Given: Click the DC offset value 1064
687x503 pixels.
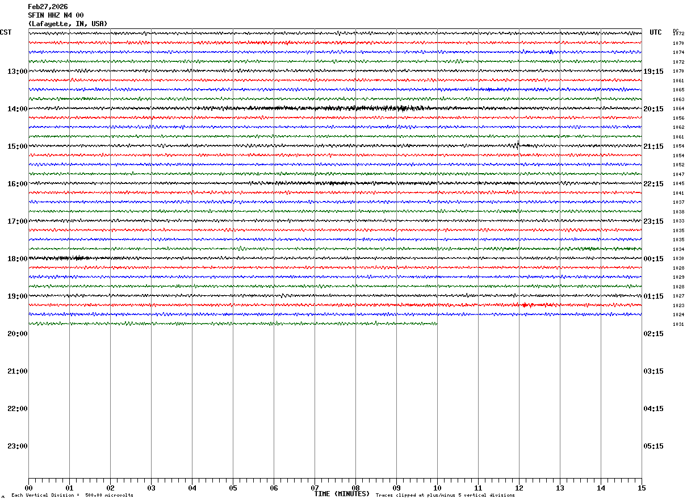Looking at the screenshot, I should pos(678,109).
